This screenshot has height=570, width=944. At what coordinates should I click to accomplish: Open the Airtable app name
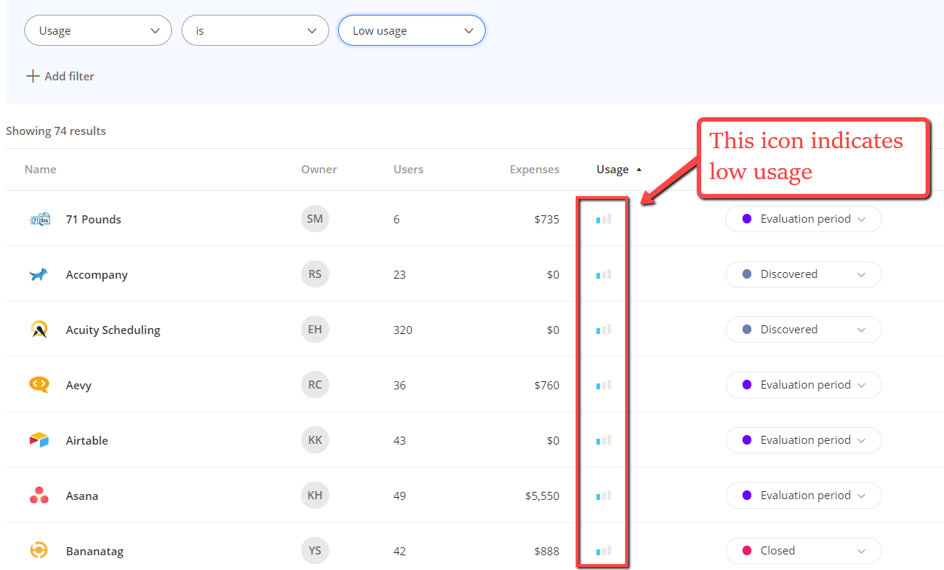click(87, 441)
